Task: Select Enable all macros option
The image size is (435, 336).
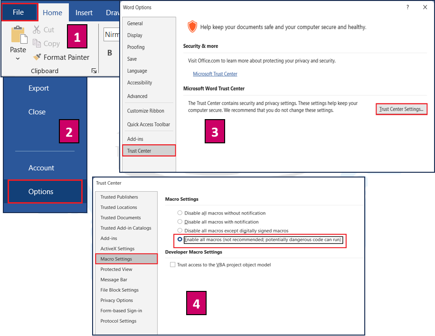Action: click(x=180, y=239)
